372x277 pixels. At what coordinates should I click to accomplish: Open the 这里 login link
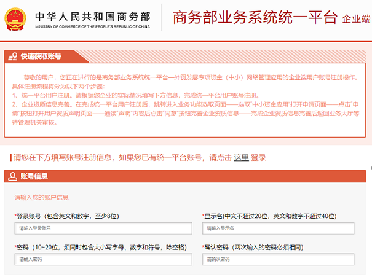(241, 157)
